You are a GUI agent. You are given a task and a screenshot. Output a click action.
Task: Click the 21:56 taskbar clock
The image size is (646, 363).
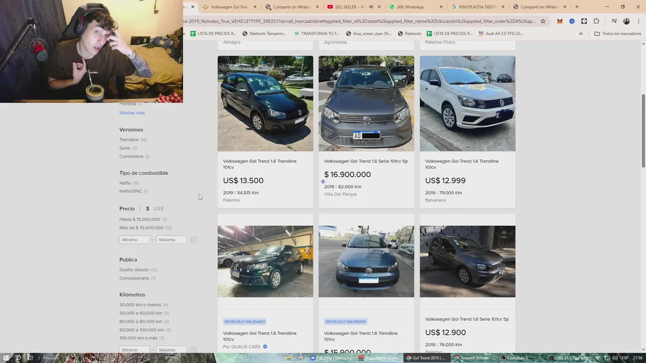click(x=639, y=358)
